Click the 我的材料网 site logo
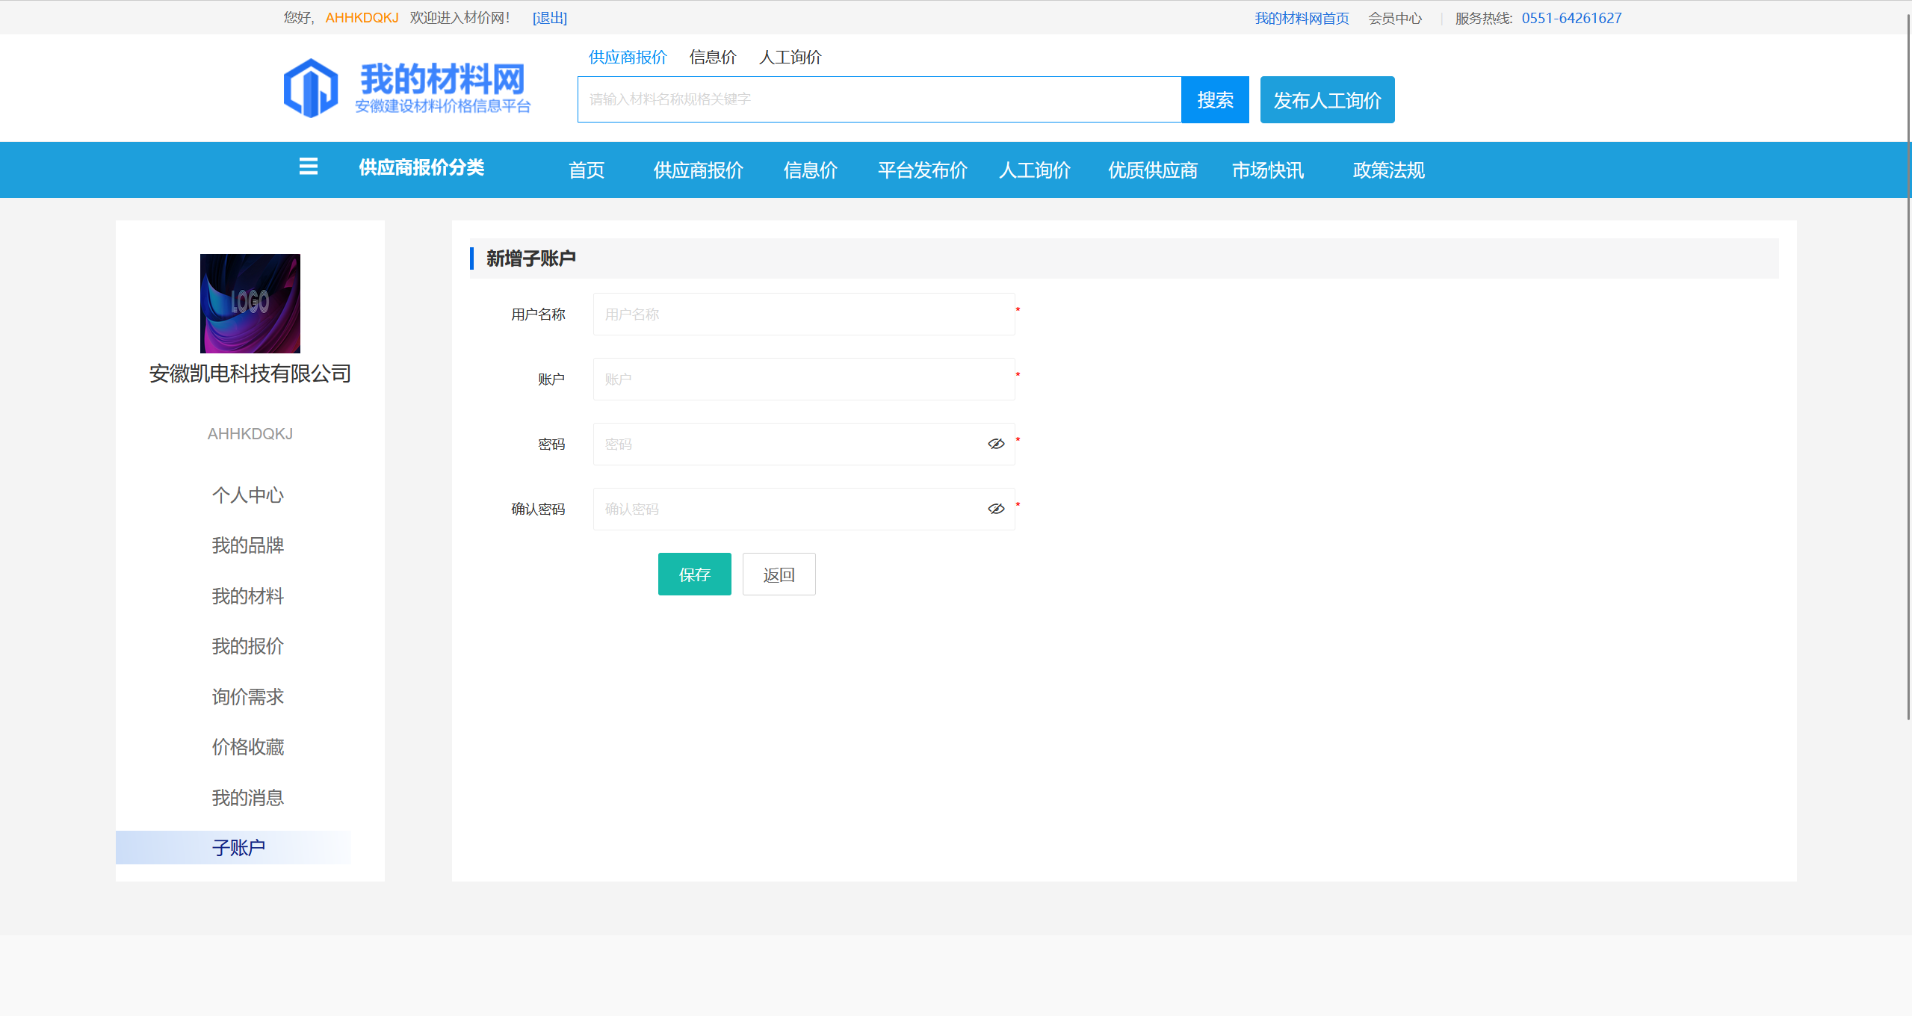 (407, 88)
